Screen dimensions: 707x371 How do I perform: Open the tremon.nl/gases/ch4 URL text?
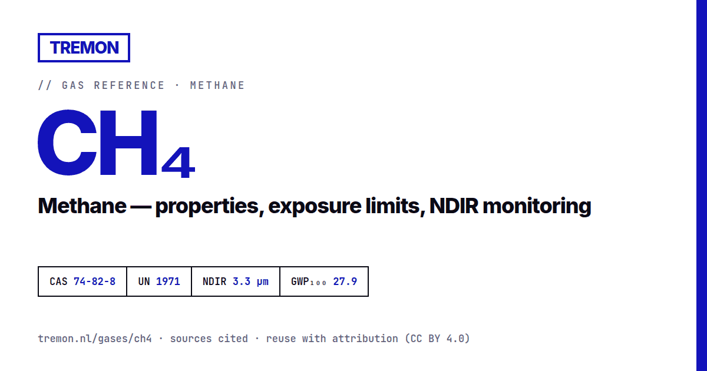pos(95,339)
